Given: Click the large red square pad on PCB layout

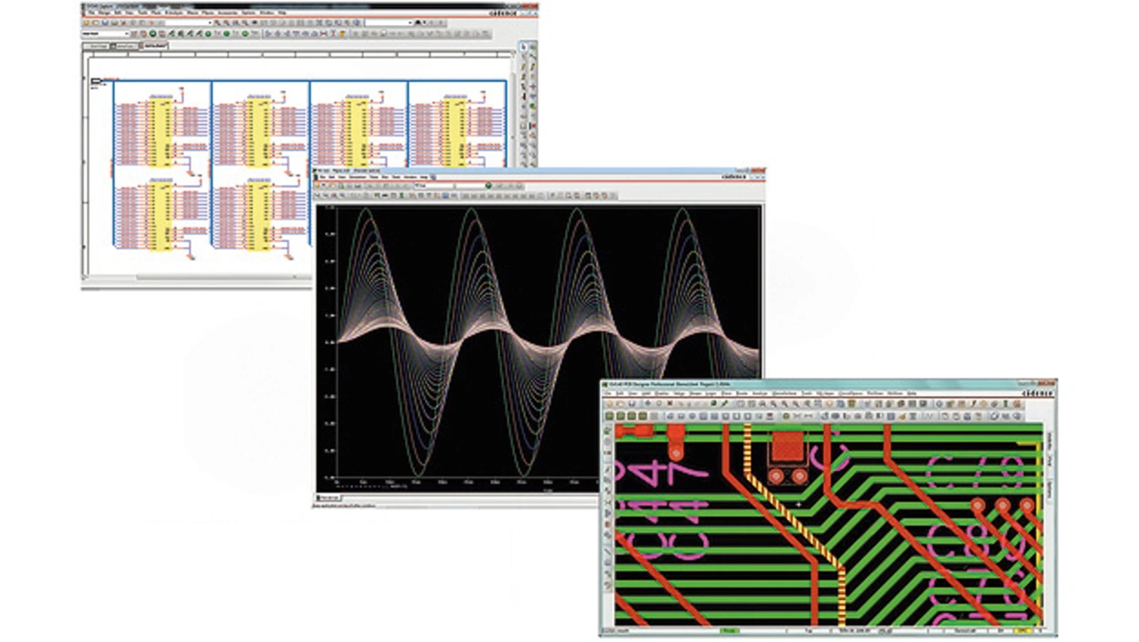Looking at the screenshot, I should 788,445.
